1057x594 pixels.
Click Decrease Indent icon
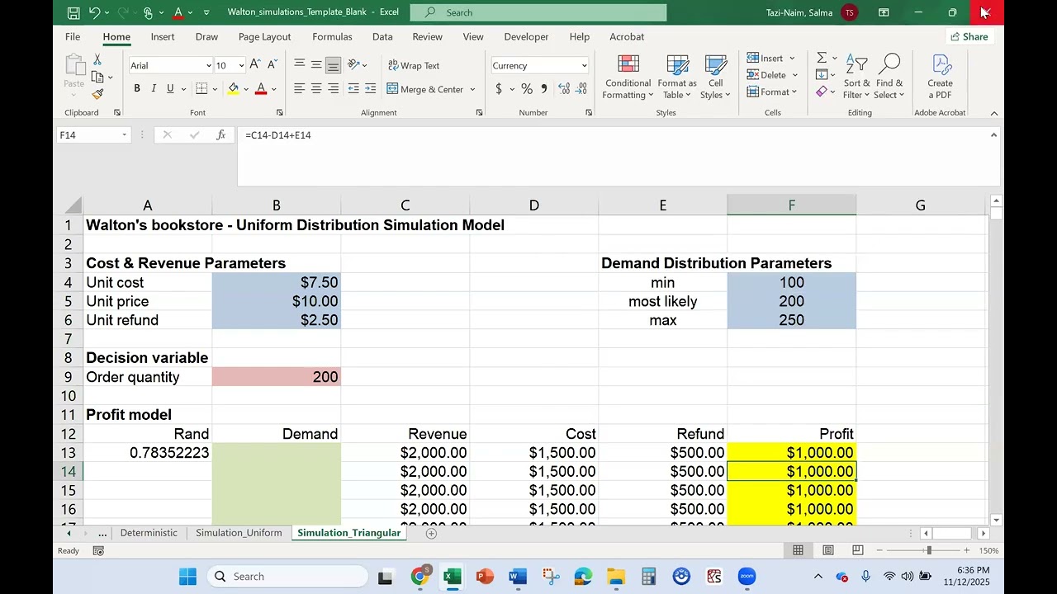point(353,88)
